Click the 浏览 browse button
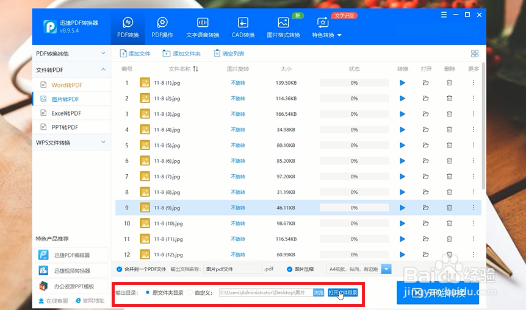526x310 pixels. [319, 292]
